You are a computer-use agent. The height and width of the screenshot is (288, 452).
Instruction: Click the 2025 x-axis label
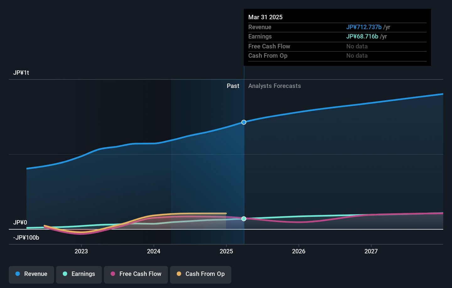coord(226,251)
